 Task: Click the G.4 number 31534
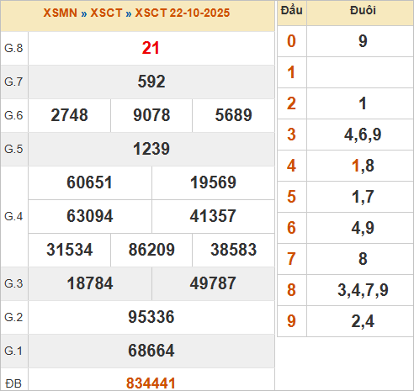tap(69, 250)
